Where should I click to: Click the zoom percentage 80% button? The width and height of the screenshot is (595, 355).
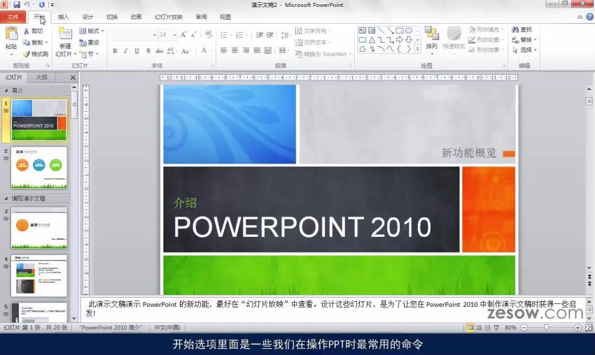tap(510, 328)
